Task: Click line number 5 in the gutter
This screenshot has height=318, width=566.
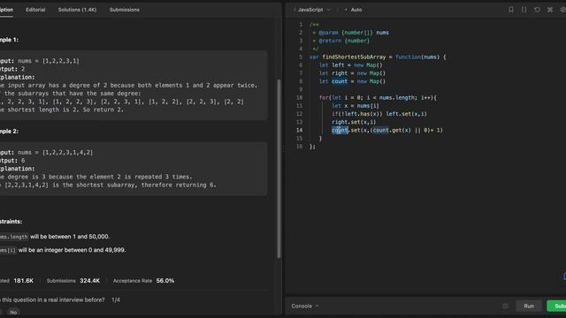Action: pyautogui.click(x=301, y=57)
